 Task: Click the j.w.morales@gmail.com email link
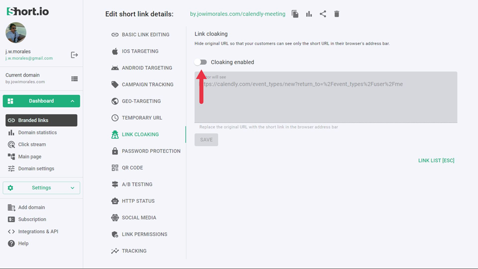[29, 58]
